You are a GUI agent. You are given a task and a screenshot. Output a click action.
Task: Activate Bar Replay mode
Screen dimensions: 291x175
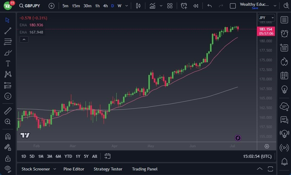195,5
